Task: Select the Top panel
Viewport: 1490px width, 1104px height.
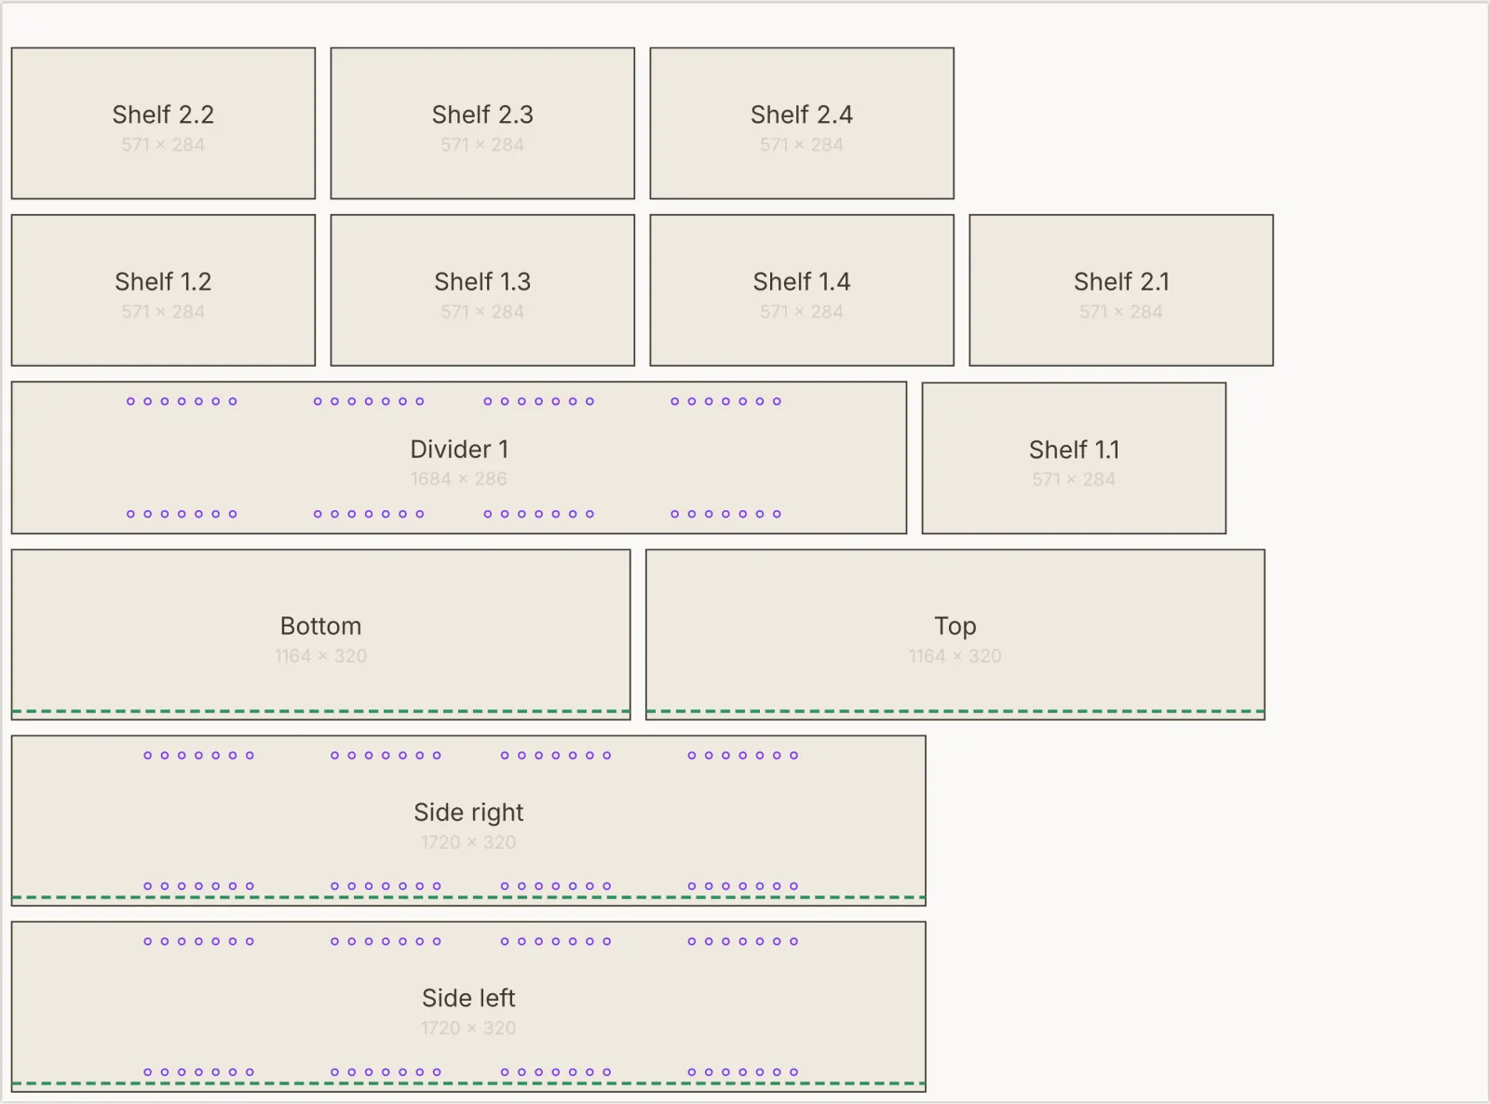Action: point(955,635)
